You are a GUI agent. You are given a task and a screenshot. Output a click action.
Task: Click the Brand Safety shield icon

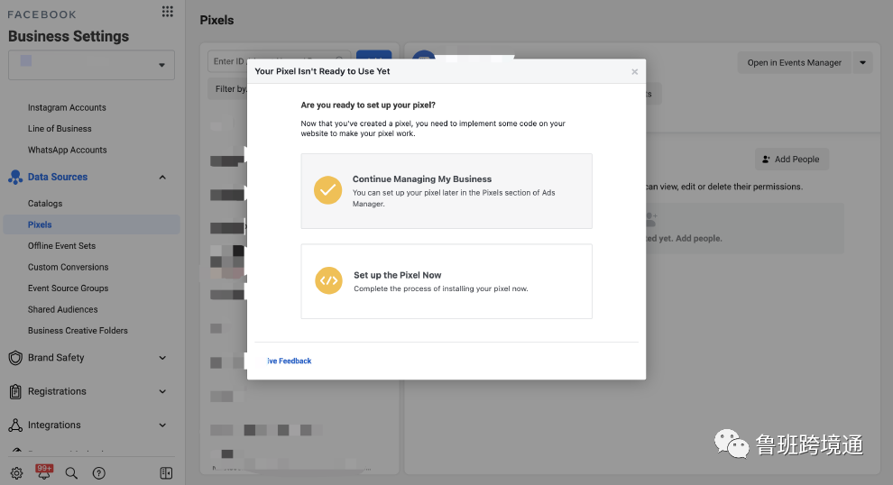pyautogui.click(x=15, y=358)
